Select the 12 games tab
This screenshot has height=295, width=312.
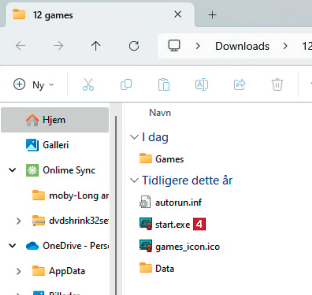click(53, 15)
